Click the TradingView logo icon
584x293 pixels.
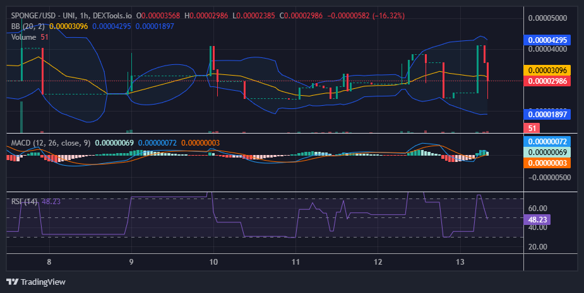click(x=12, y=282)
